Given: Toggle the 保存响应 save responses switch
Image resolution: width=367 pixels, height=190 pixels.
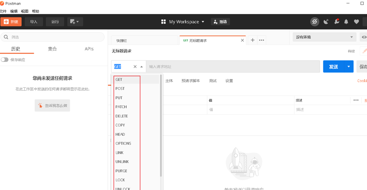Looking at the screenshot, I should coord(5,60).
